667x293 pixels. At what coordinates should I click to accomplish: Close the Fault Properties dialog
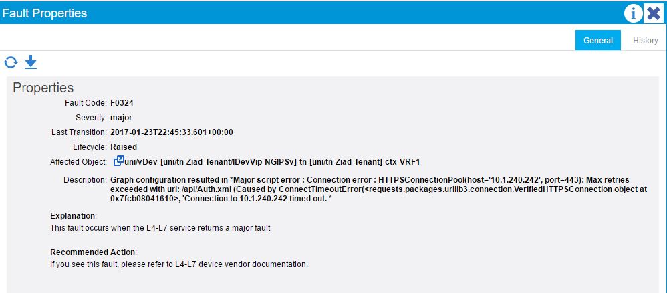tap(654, 13)
